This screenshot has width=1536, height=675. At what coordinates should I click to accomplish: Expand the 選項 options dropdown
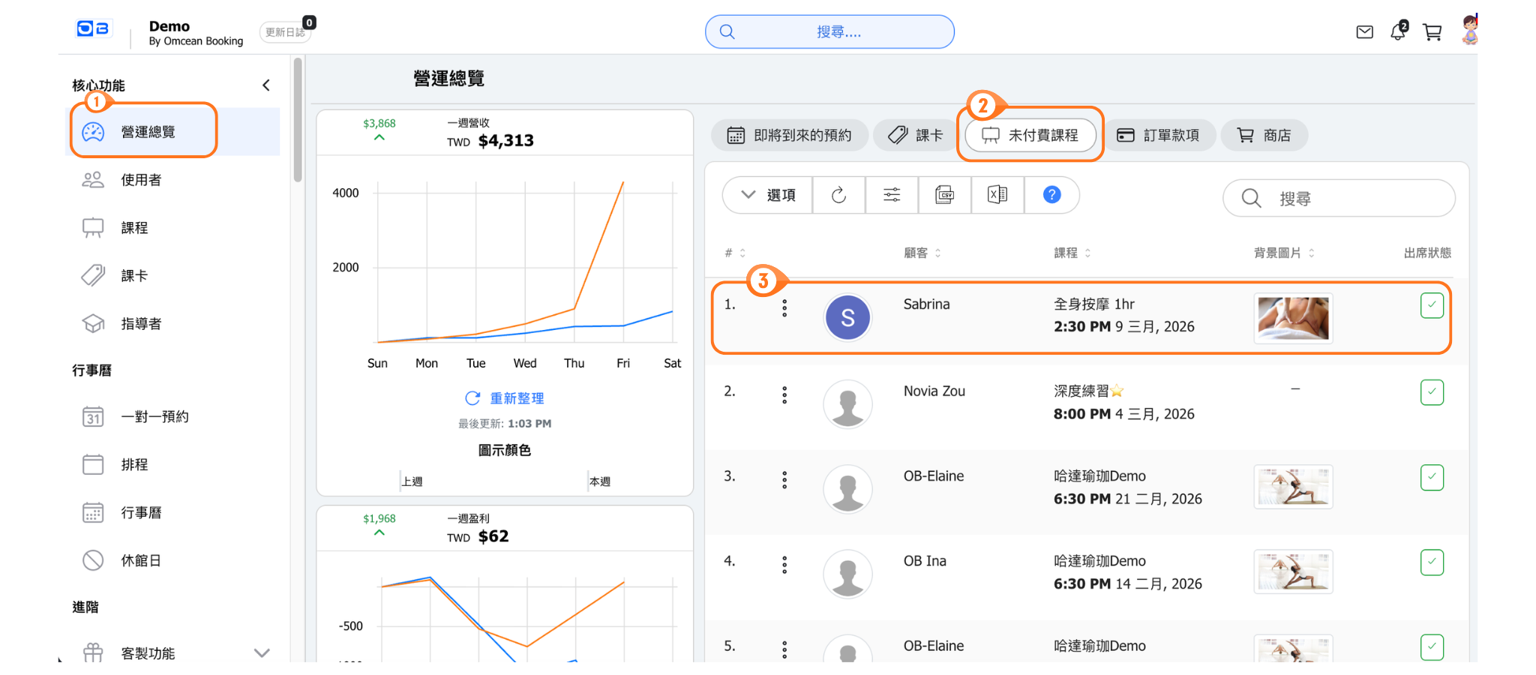tap(768, 196)
